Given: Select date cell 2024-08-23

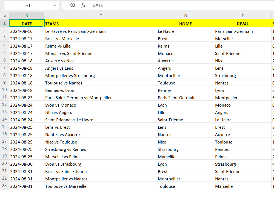Looking at the screenshot, I should (x=27, y=98).
